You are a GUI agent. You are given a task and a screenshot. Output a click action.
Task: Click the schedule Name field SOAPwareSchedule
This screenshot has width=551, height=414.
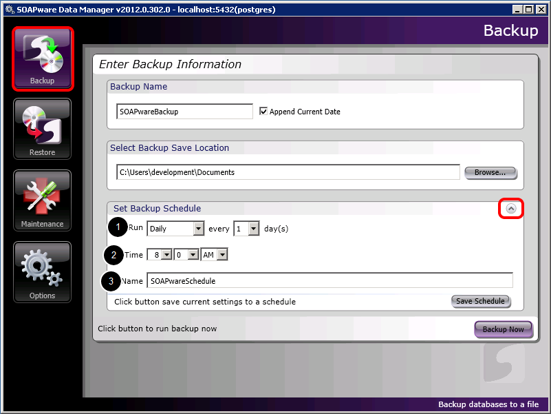coord(329,280)
